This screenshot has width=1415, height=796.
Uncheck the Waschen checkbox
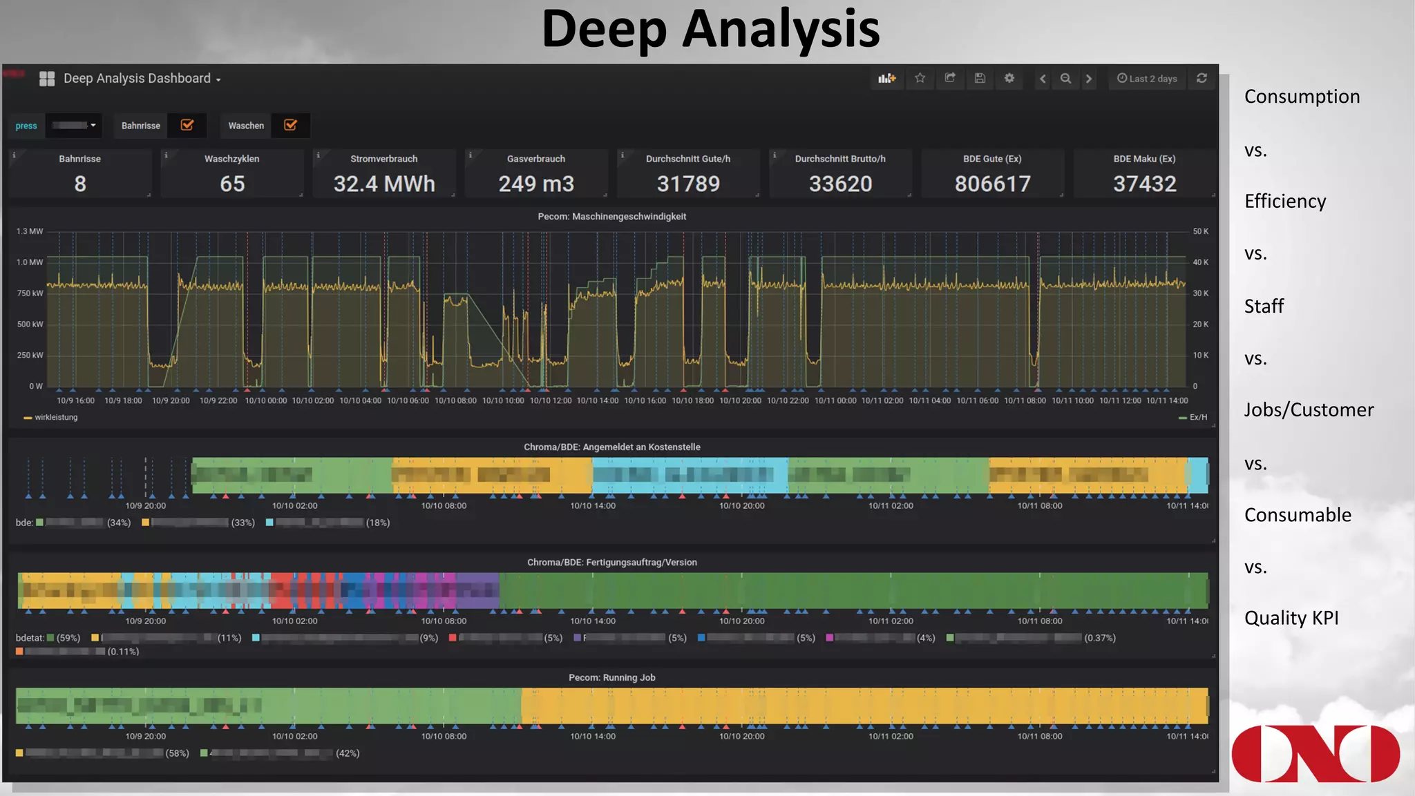click(x=290, y=126)
